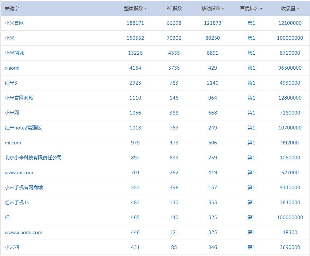Click mobile index value 8891

(213, 53)
